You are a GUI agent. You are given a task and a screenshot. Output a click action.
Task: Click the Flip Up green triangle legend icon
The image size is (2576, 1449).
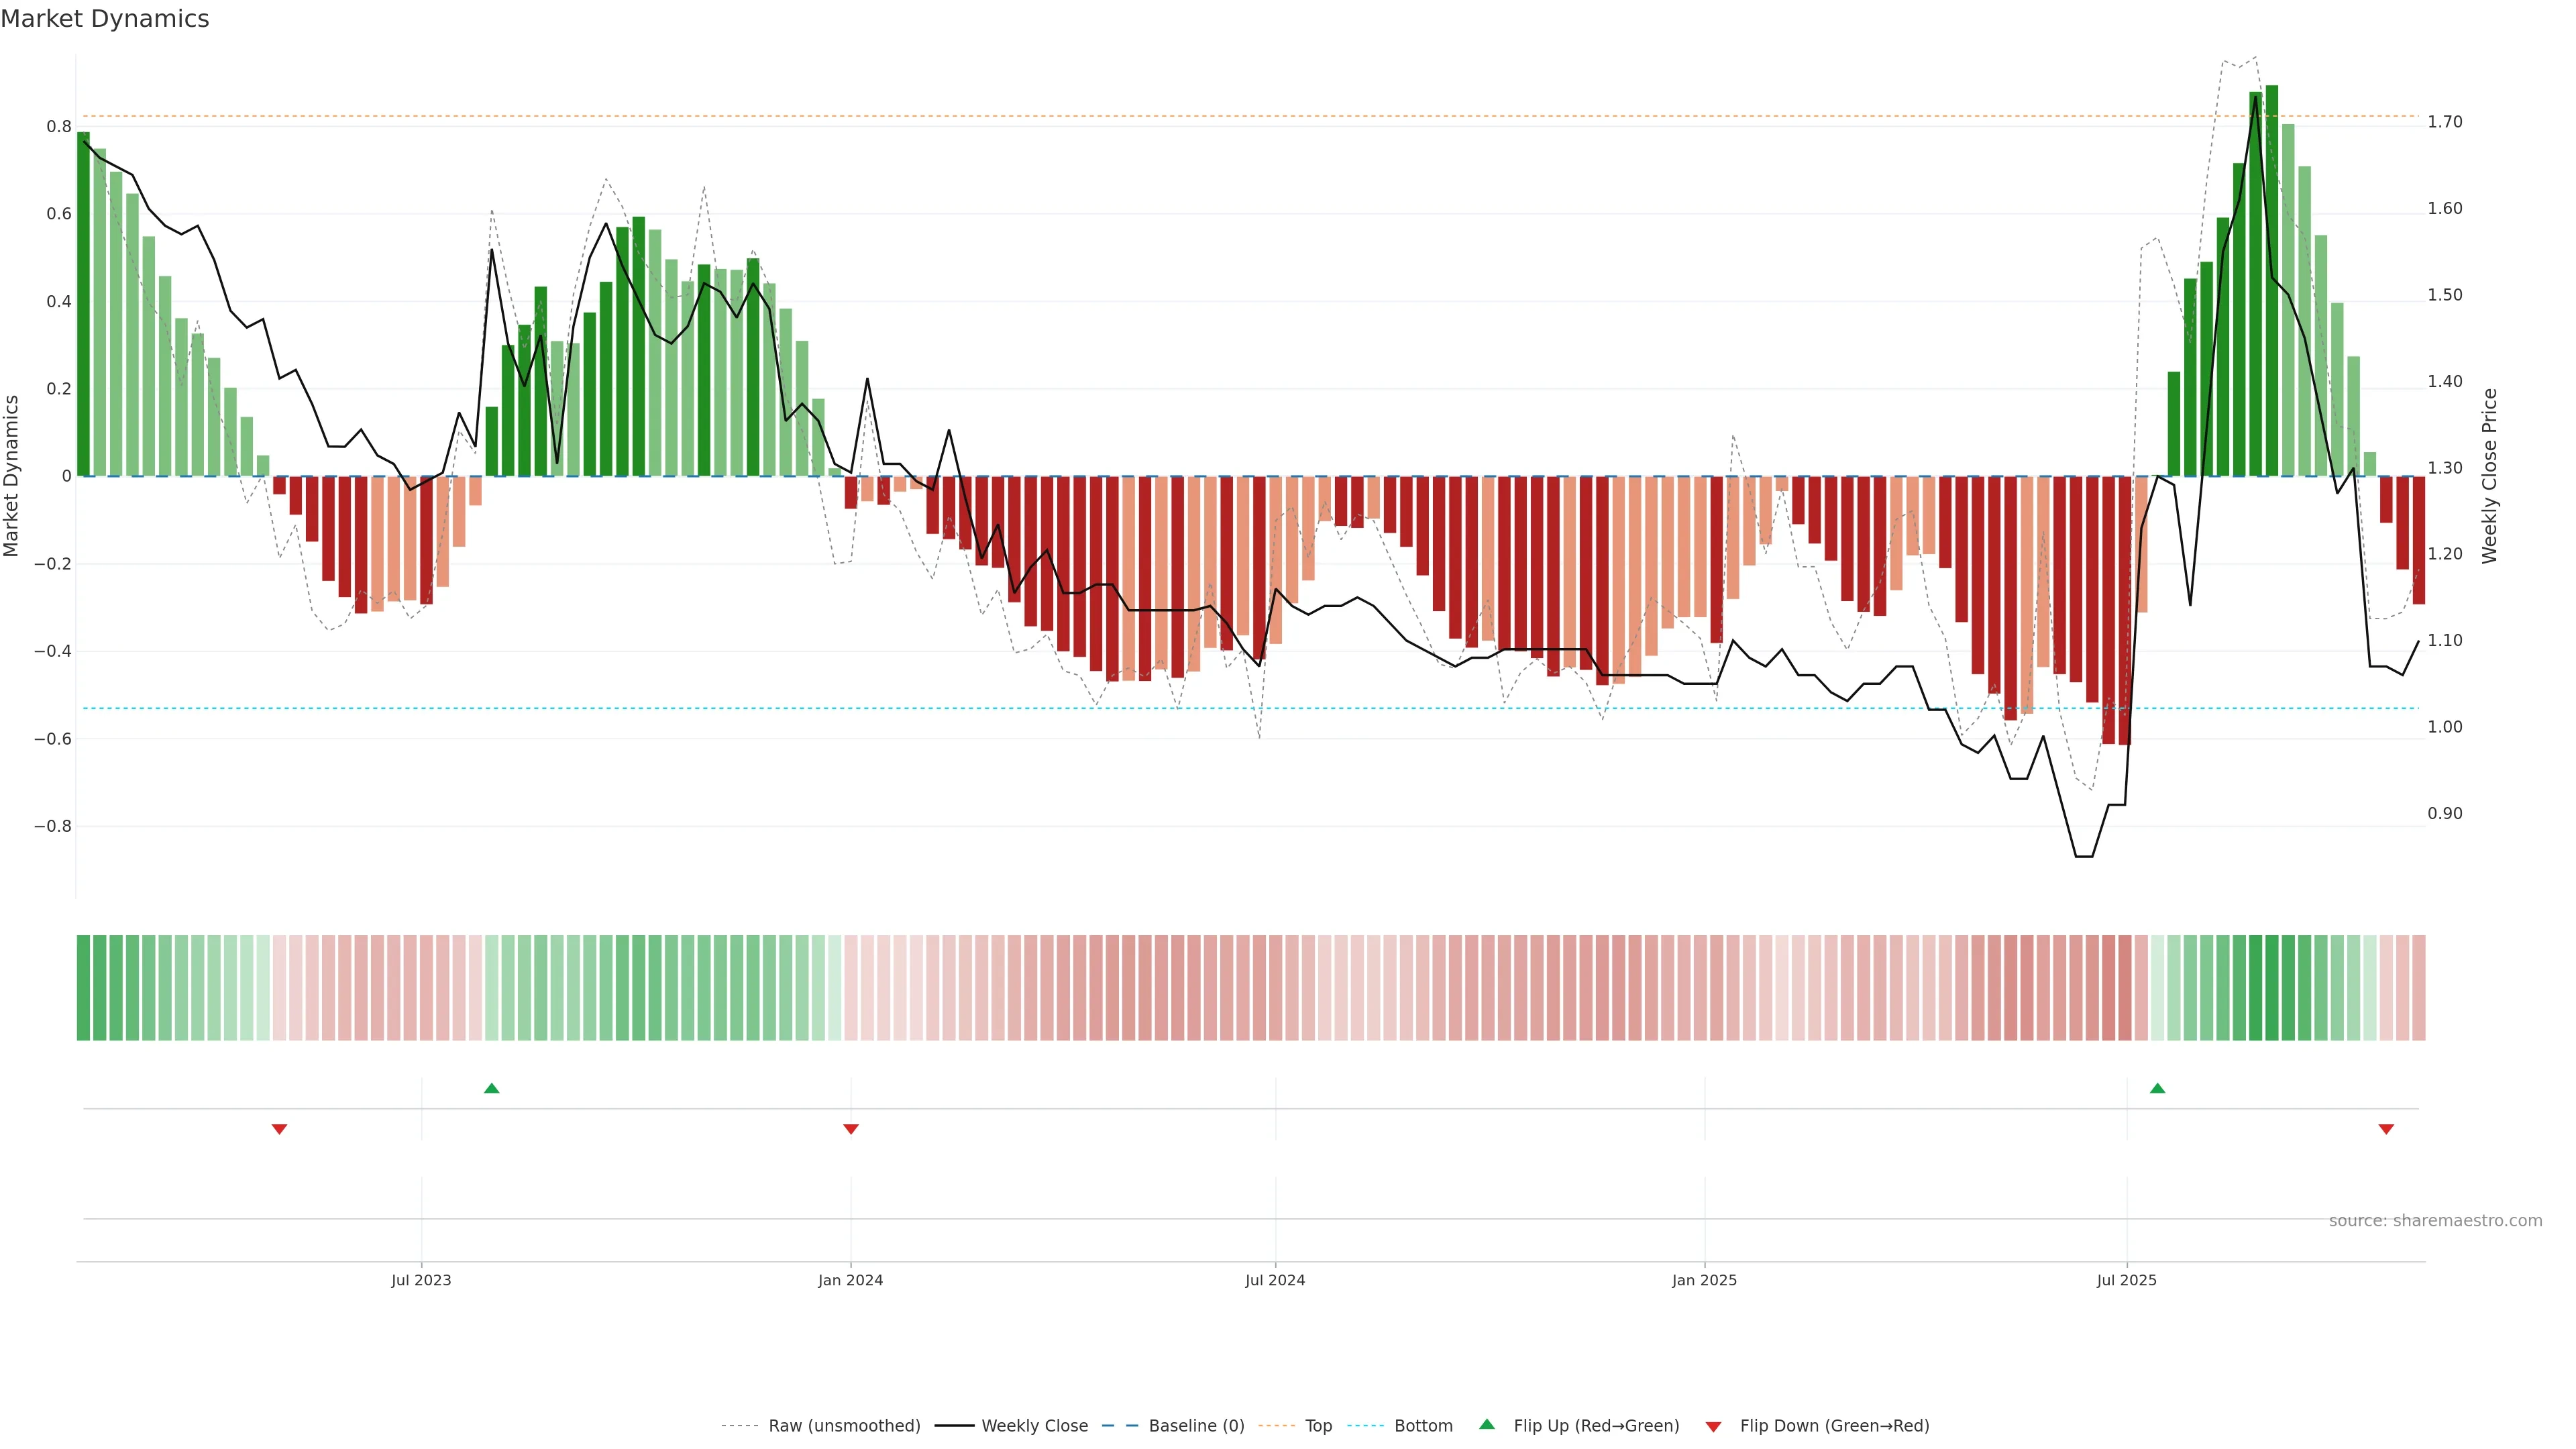click(1487, 1424)
